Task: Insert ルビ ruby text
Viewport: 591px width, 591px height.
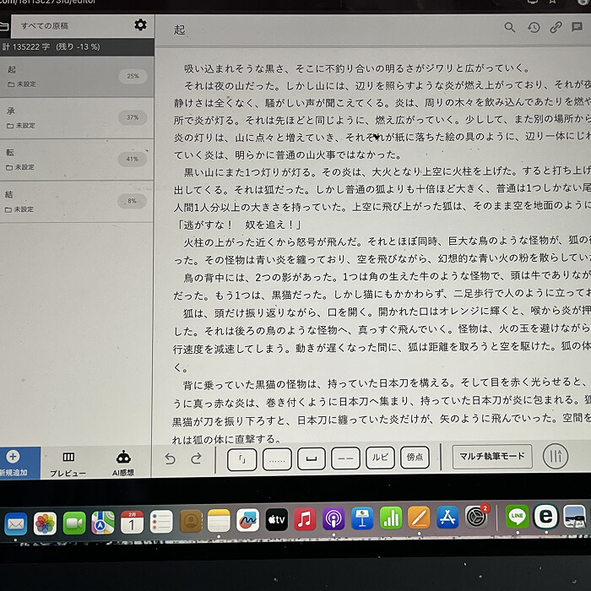Action: (380, 458)
